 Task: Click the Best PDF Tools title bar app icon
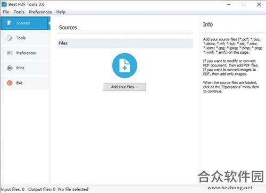[4, 4]
